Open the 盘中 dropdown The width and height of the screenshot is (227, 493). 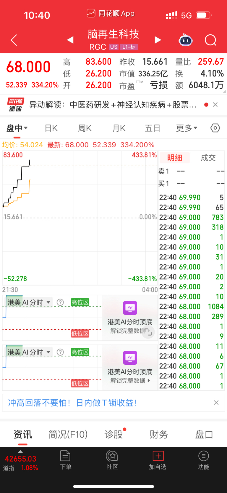pyautogui.click(x=17, y=128)
